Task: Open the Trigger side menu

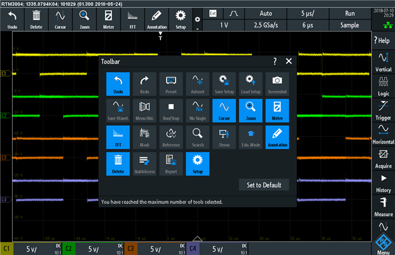Action: click(383, 110)
